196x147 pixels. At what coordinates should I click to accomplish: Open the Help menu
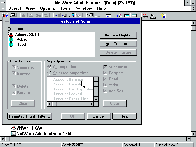tap(101, 8)
